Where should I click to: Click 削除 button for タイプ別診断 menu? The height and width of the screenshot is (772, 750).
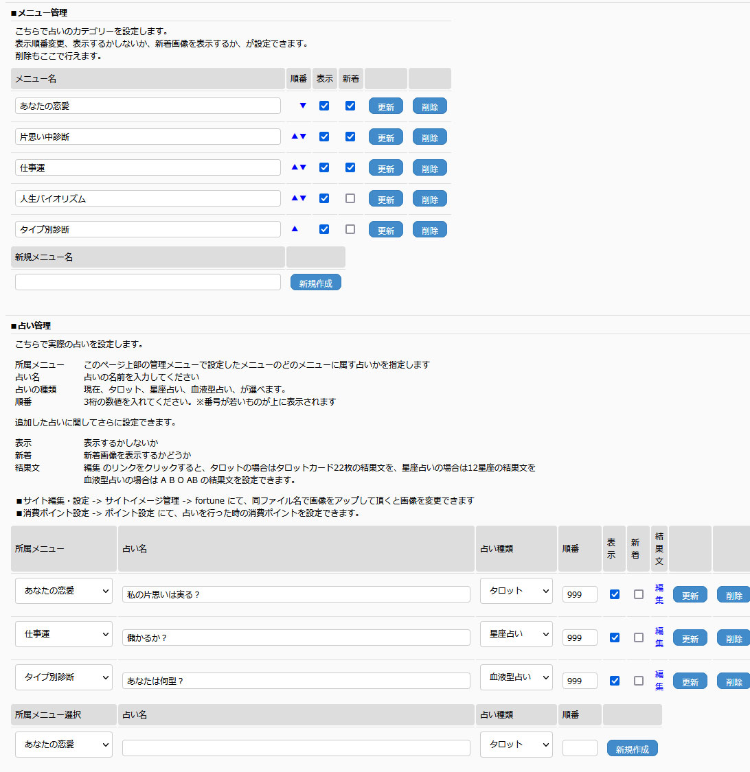429,230
